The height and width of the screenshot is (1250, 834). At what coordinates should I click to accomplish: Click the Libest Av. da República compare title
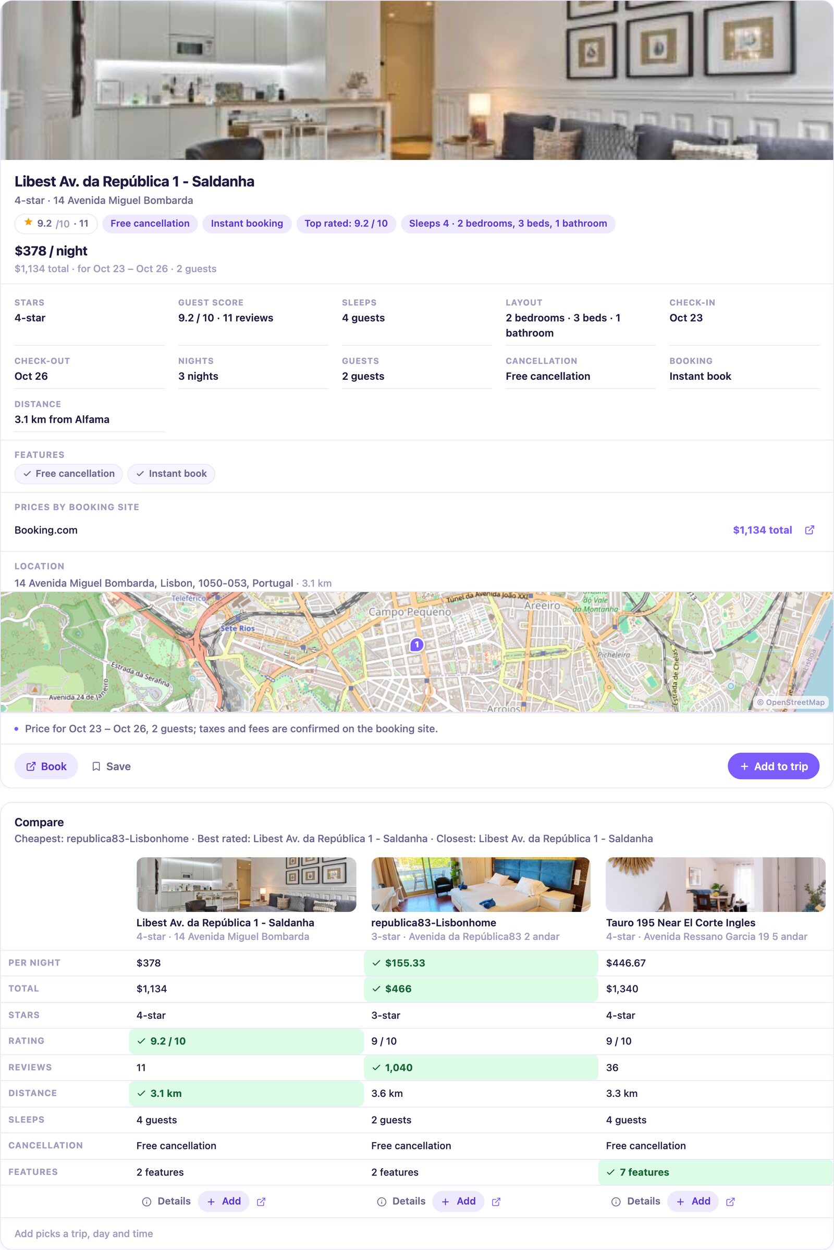click(x=225, y=922)
